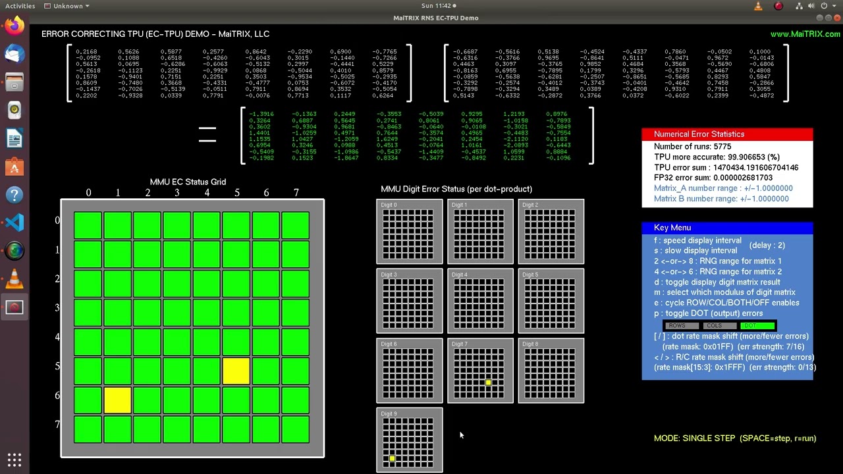Open the Activities overview
Image resolution: width=843 pixels, height=474 pixels.
click(20, 6)
